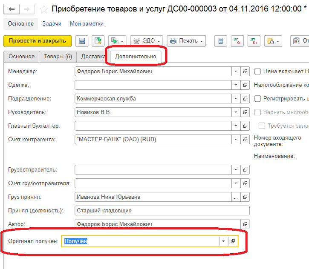This screenshot has width=309, height=269.
Task: Open the Счет контрагента record icon
Action: tap(245, 140)
